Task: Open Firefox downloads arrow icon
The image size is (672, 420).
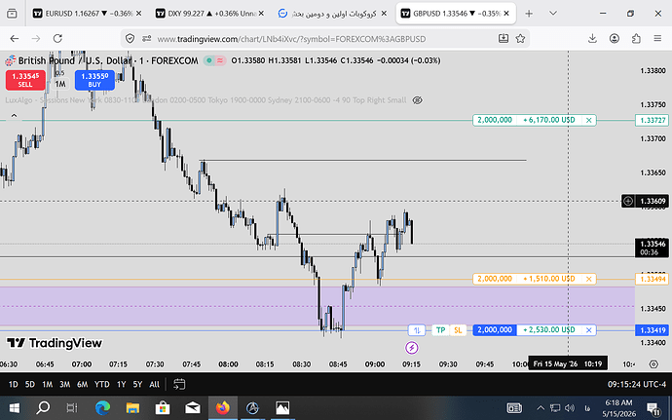Action: click(x=592, y=39)
